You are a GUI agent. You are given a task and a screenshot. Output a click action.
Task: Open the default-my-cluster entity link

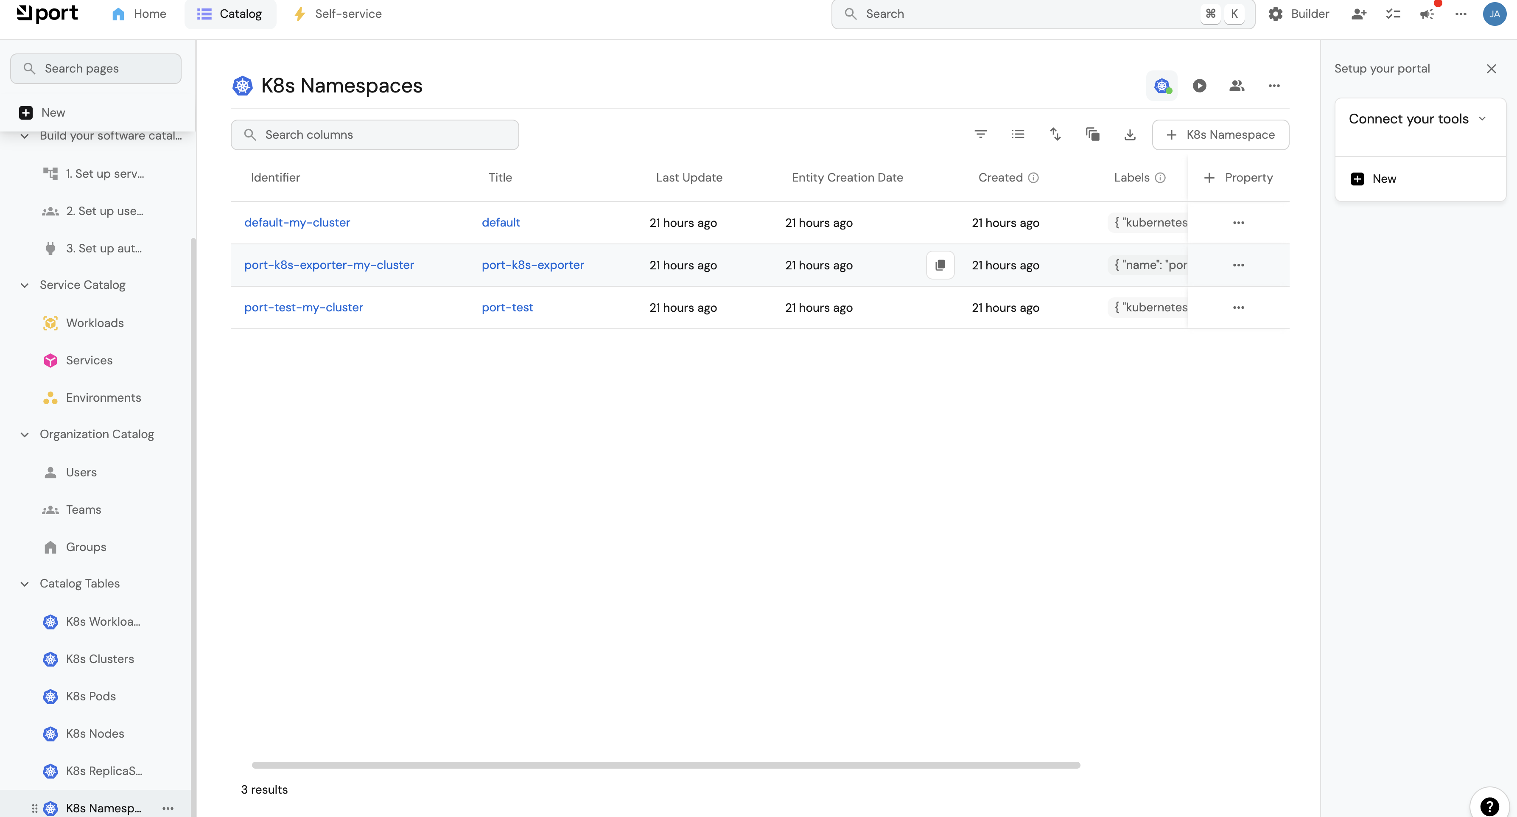point(297,223)
